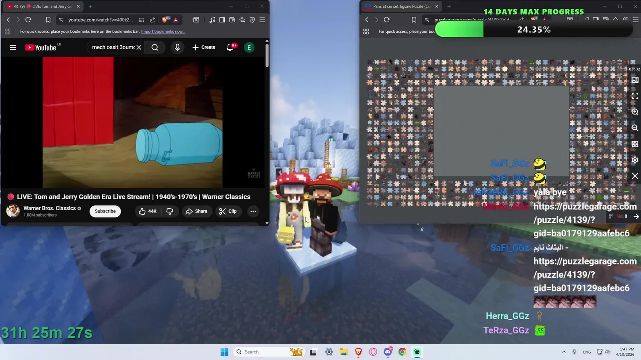Open the YouTube Create menu
The height and width of the screenshot is (360, 641).
pyautogui.click(x=204, y=47)
